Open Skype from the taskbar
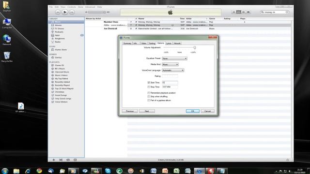Image resolution: width=310 pixels, height=174 pixels. tap(108, 171)
